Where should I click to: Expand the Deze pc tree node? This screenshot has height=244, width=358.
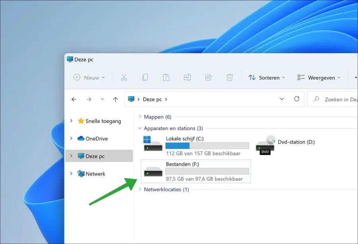pos(71,156)
